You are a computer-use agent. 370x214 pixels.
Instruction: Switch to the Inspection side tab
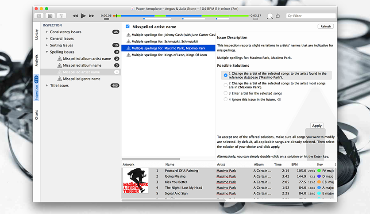(36, 88)
